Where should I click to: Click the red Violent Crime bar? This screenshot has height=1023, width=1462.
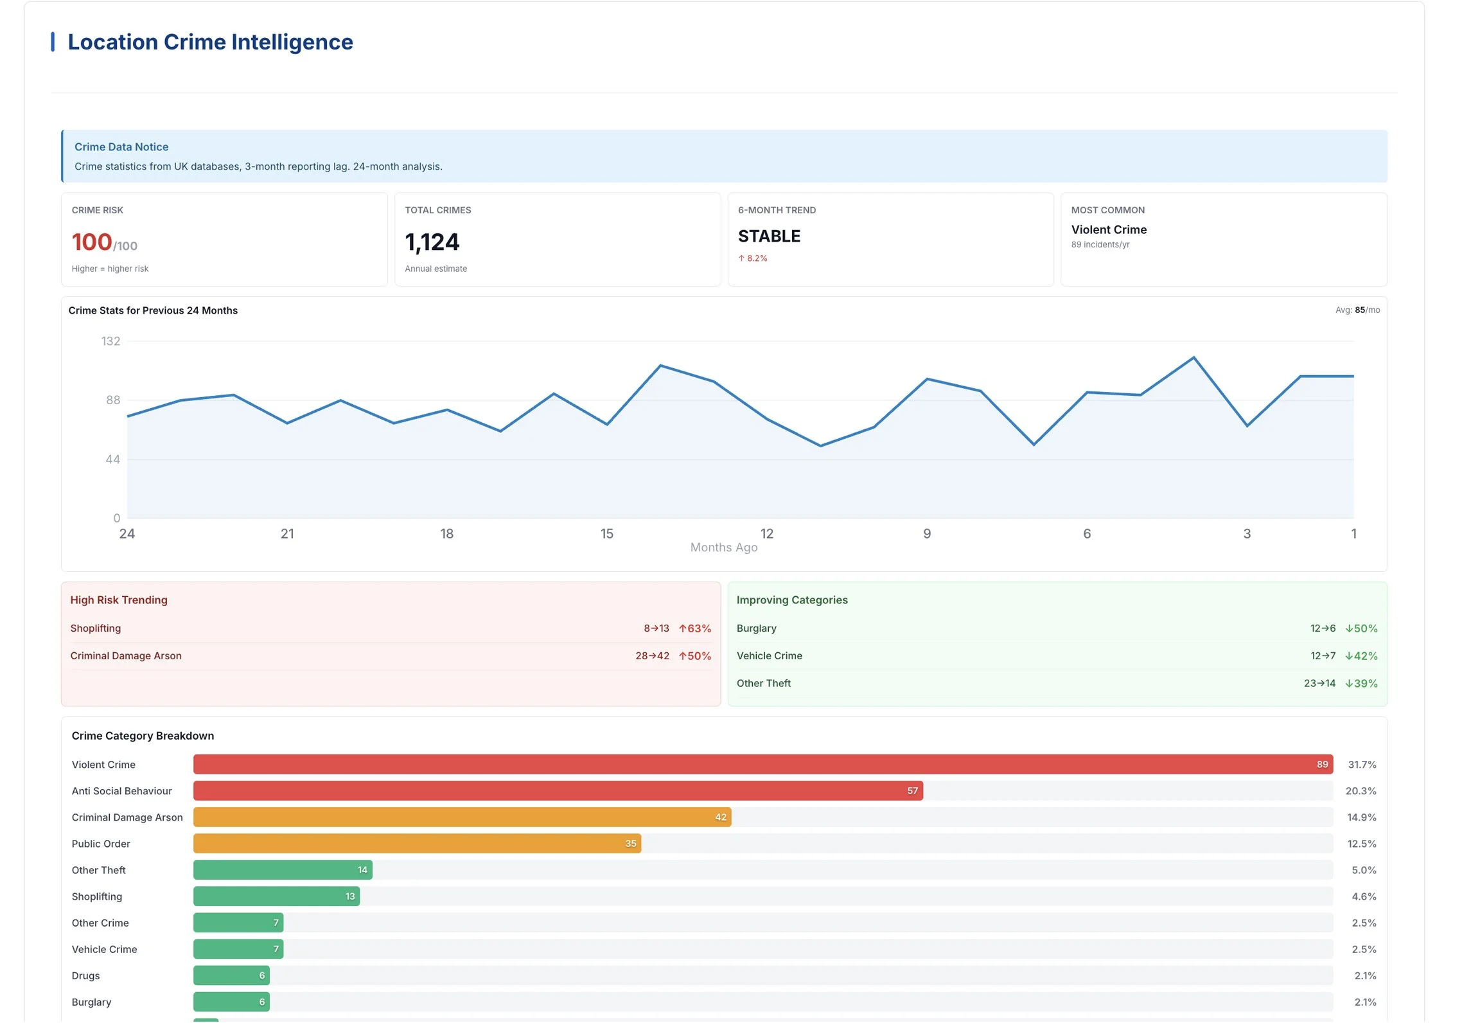(762, 765)
